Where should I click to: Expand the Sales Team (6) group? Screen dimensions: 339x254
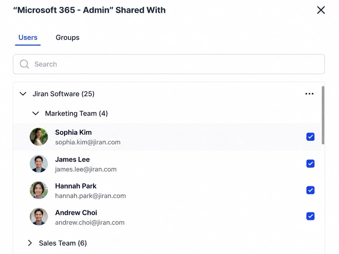click(x=30, y=243)
